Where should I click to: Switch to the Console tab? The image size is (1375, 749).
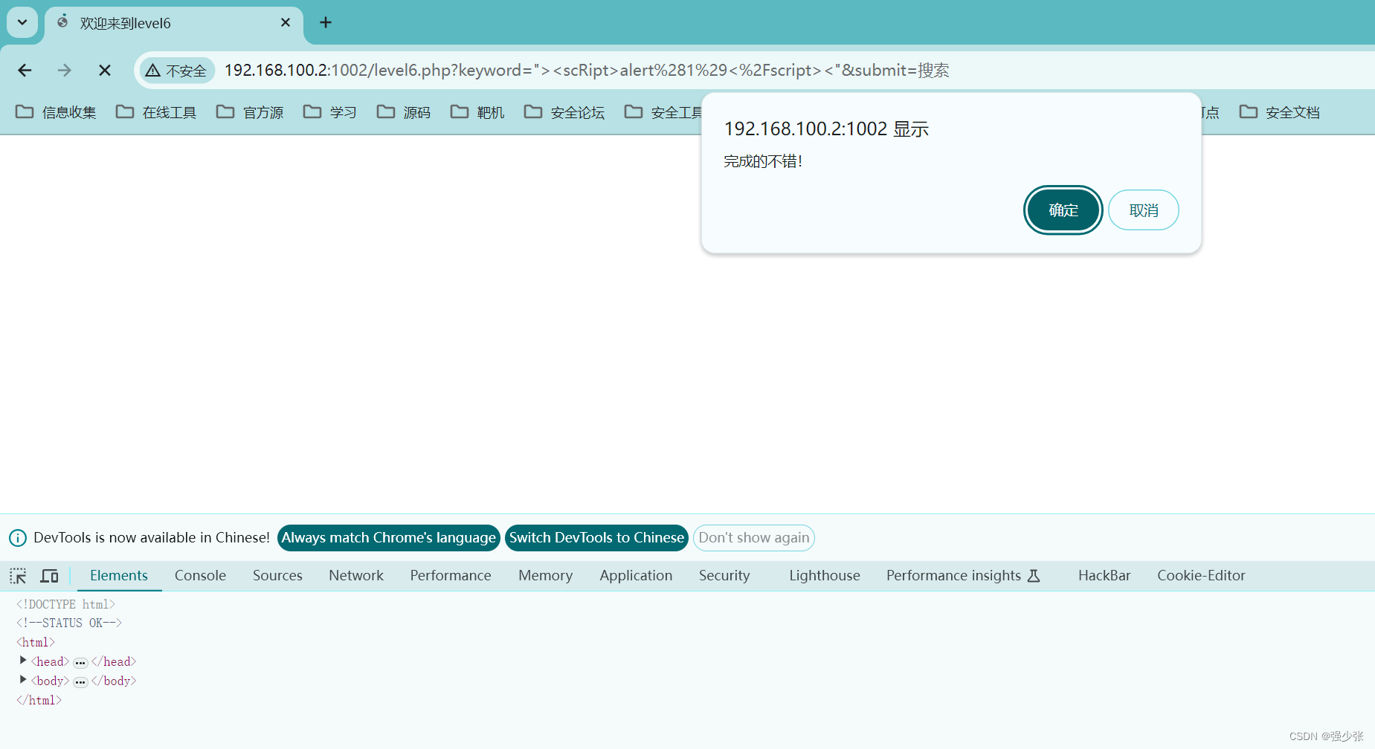pyautogui.click(x=200, y=576)
